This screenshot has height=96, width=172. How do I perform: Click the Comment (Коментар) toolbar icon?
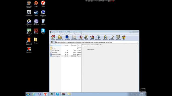pos(112,38)
